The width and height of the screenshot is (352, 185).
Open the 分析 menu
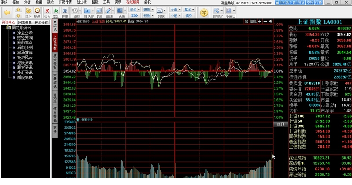click(27, 2)
